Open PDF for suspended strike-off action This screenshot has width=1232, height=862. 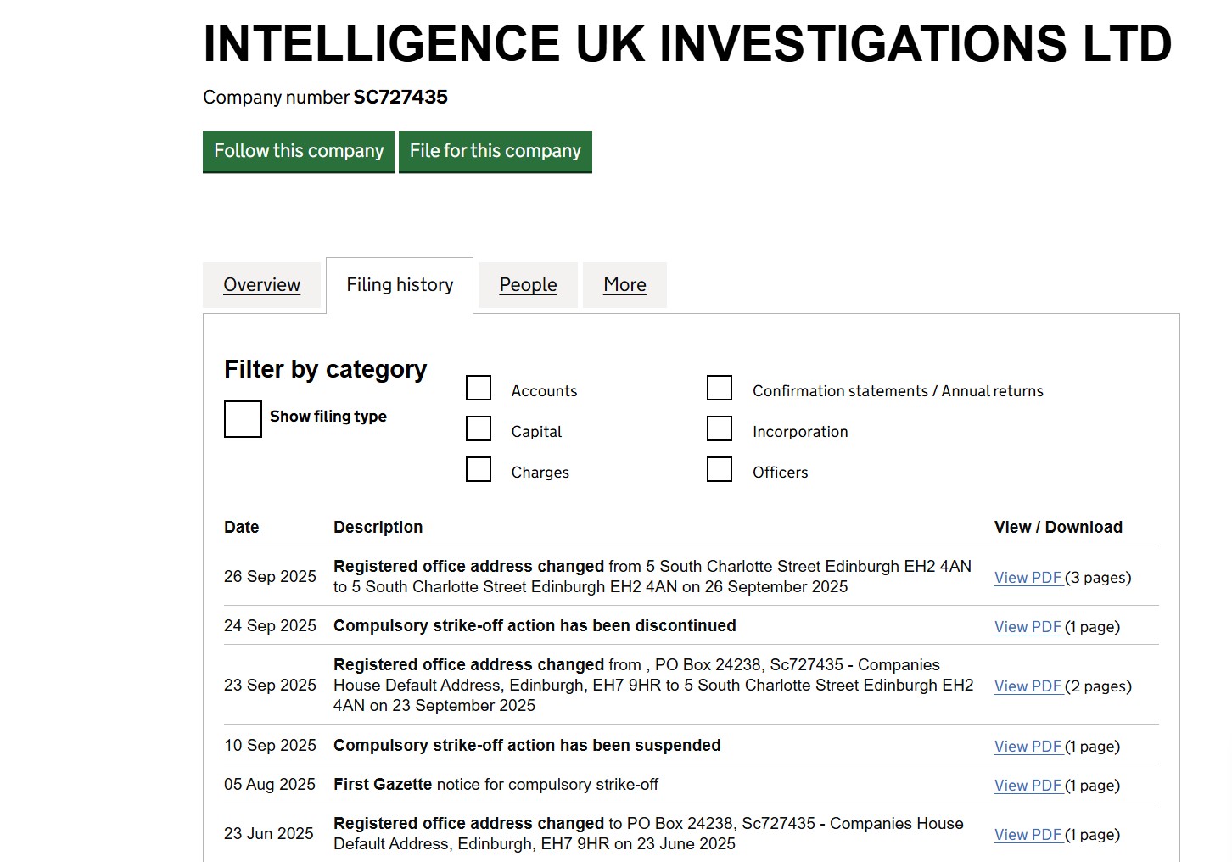(1028, 747)
